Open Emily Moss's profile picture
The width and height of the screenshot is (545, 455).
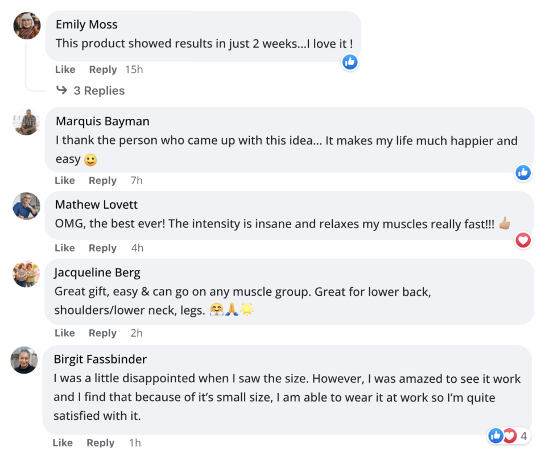27,26
